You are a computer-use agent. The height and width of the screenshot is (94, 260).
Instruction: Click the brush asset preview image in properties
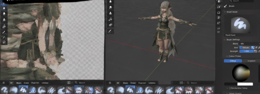point(240,25)
